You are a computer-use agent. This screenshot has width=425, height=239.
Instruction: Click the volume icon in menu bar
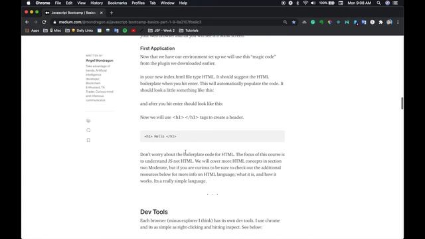313,3
